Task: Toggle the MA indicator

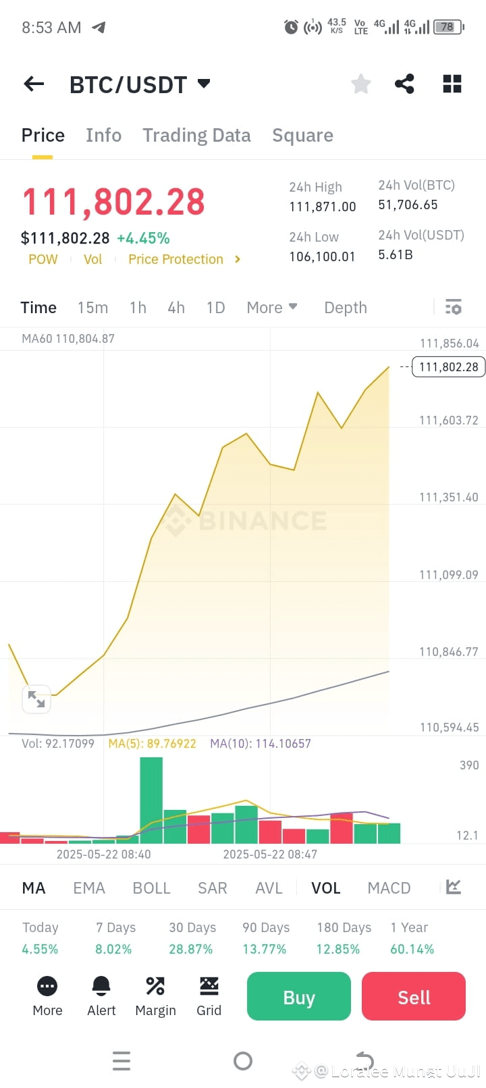Action: click(34, 888)
